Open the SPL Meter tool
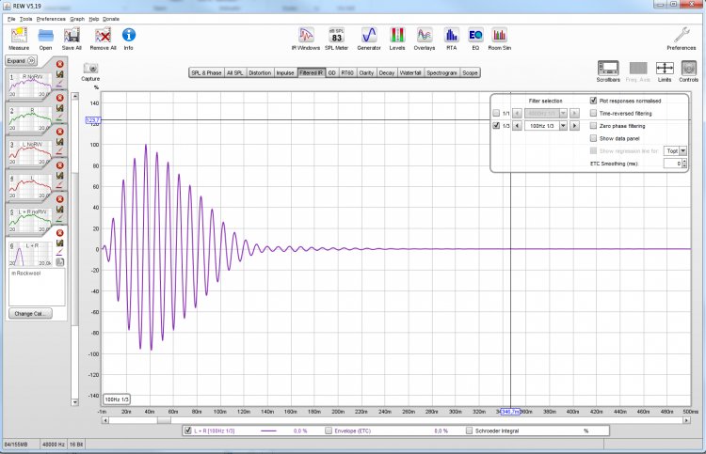 [x=336, y=35]
